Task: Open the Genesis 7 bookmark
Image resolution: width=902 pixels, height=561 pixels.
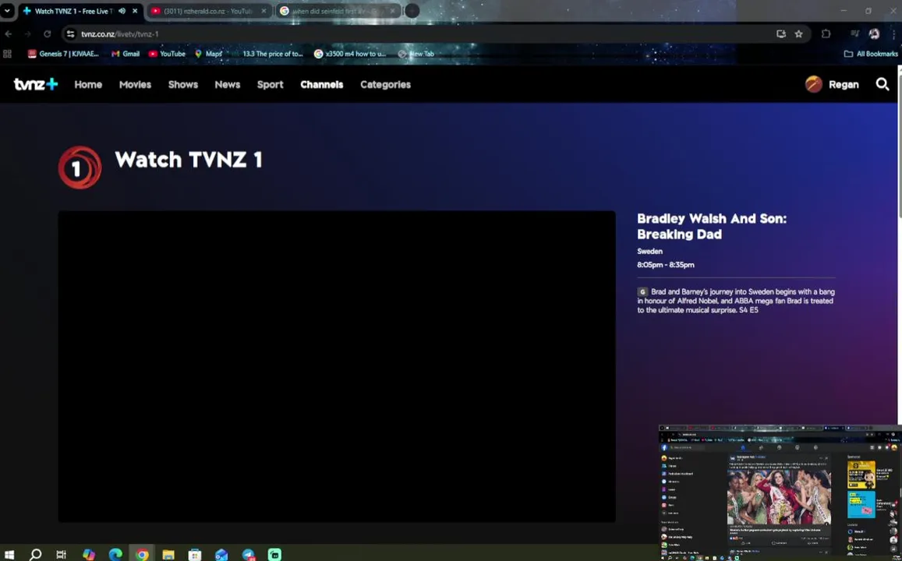Action: [x=63, y=54]
